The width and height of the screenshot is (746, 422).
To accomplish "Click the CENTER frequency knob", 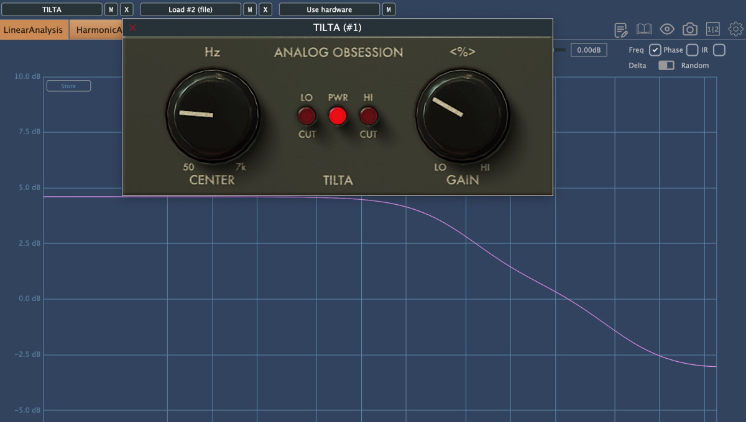I will pos(213,115).
